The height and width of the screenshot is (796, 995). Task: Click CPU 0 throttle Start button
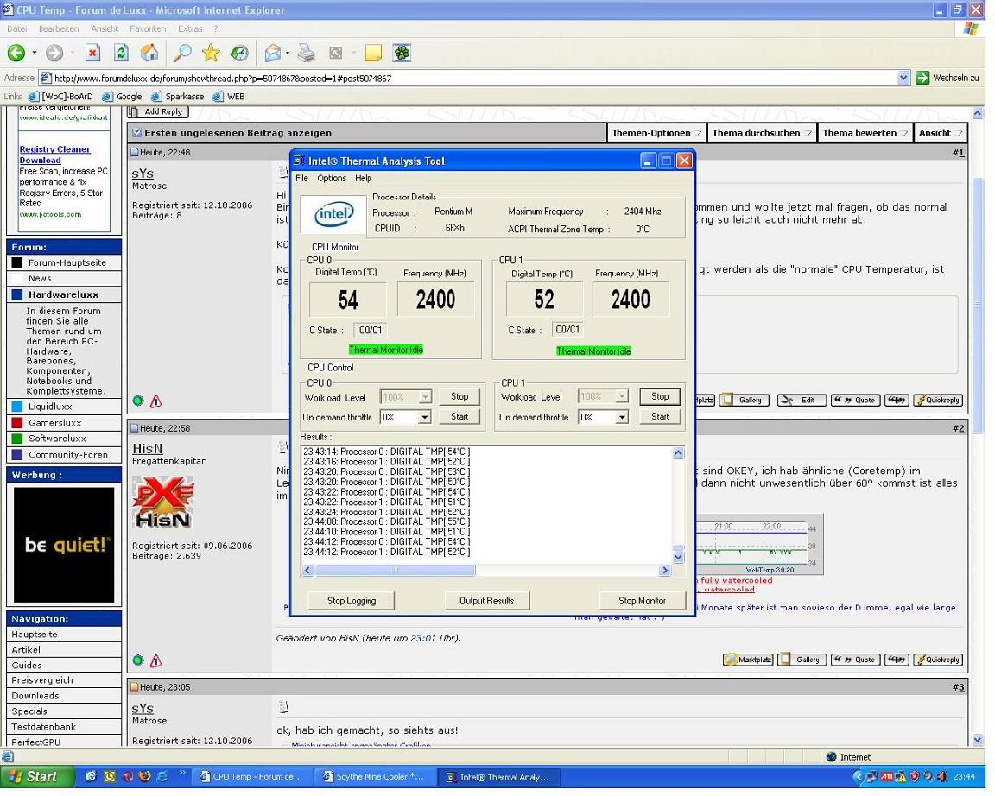(x=459, y=417)
